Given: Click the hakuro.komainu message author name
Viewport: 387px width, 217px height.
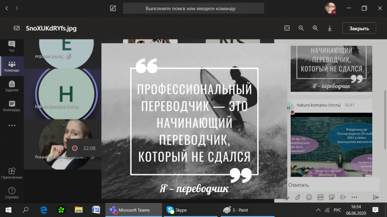Looking at the screenshot, I should point(319,105).
